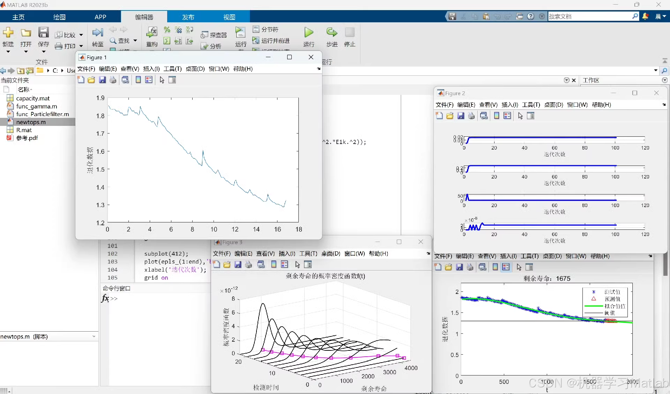Screen dimensions: 670x394
Task: Open the Find (查找) dropdown arrow
Action: 135,40
